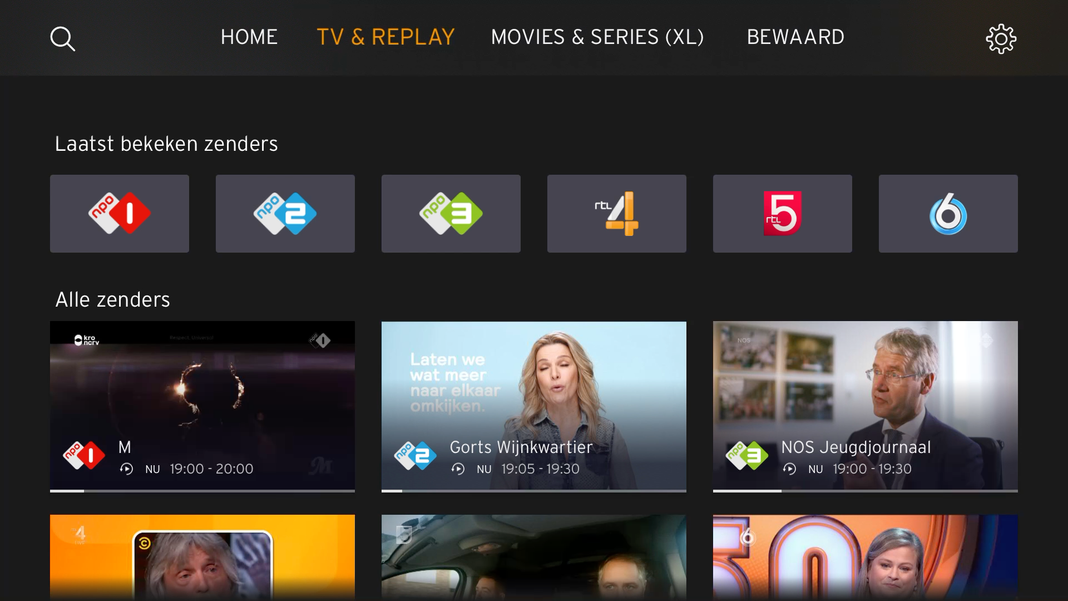Viewport: 1068px width, 601px height.
Task: Open the MOVIES & SERIES (XL) tab
Action: point(597,37)
